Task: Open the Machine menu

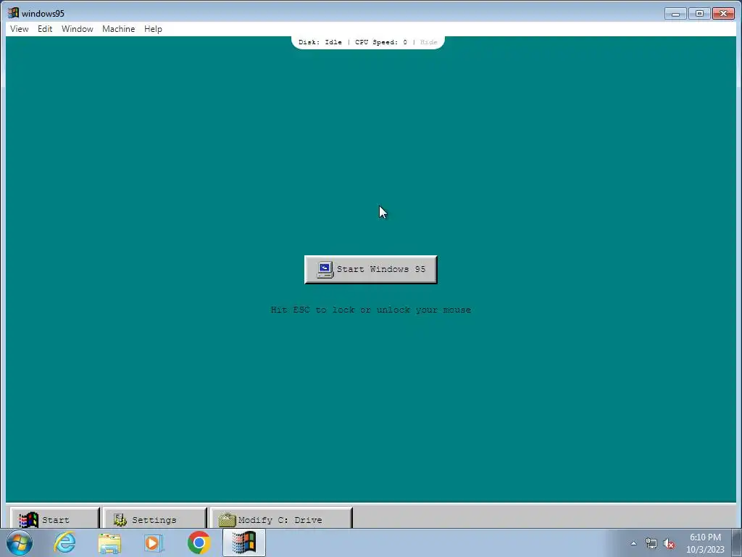Action: coord(118,29)
